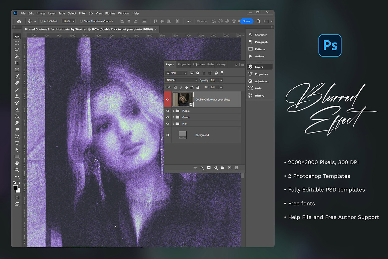
Task: Select the Crop tool
Action: click(x=17, y=63)
